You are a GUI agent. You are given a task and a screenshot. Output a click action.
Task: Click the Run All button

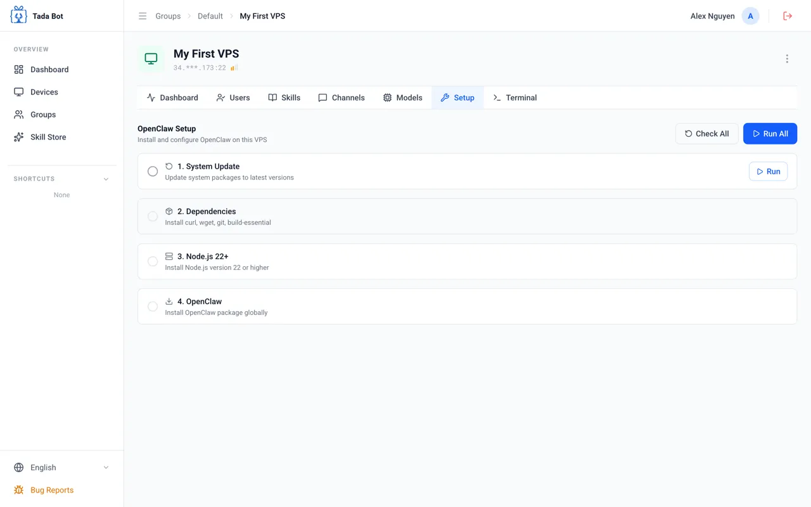pyautogui.click(x=770, y=134)
